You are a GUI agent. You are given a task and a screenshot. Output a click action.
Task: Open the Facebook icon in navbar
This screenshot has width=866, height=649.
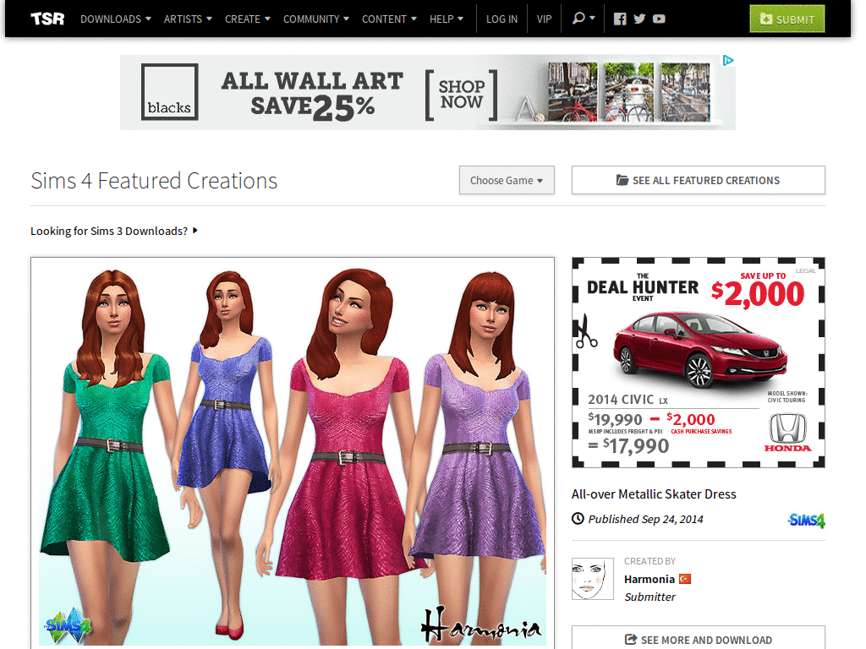pyautogui.click(x=620, y=19)
